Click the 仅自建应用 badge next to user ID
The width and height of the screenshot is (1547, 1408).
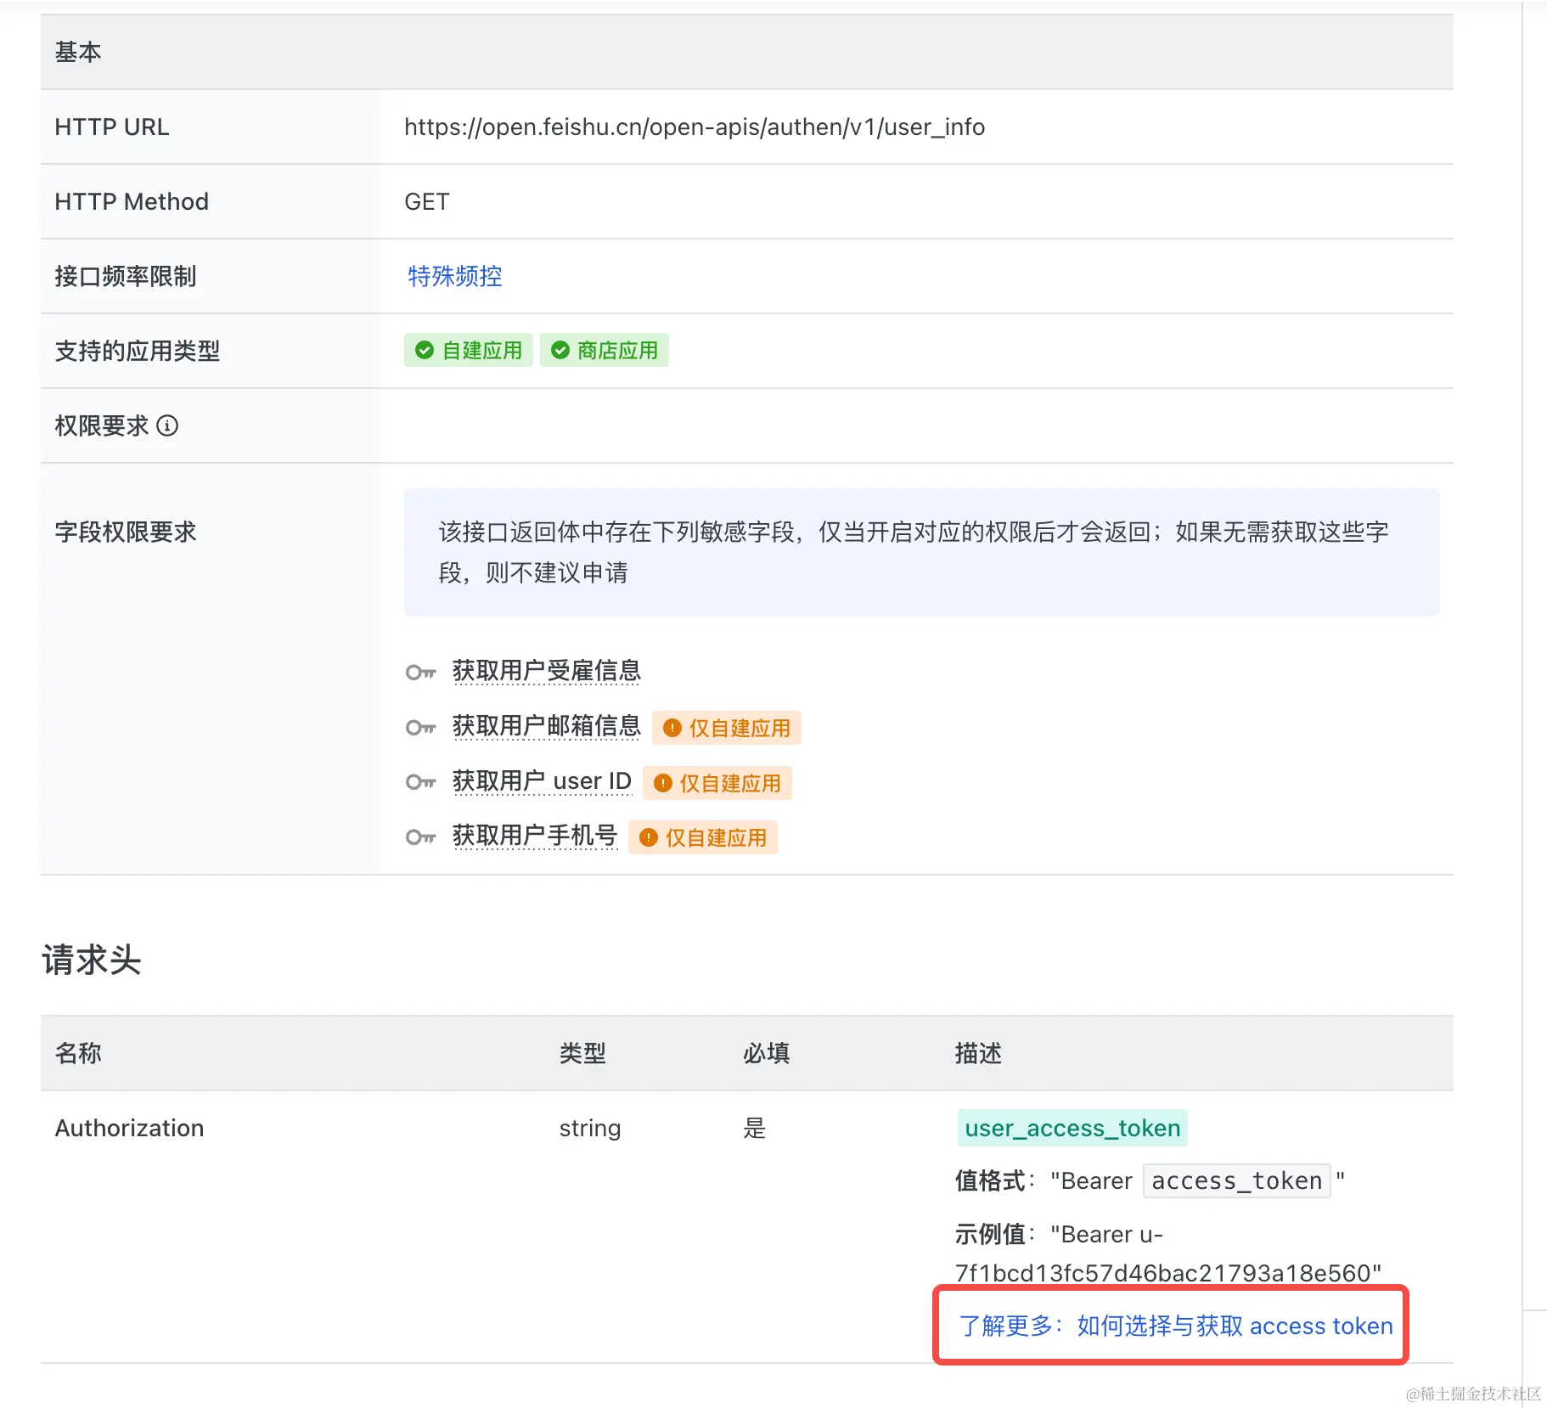pos(717,783)
